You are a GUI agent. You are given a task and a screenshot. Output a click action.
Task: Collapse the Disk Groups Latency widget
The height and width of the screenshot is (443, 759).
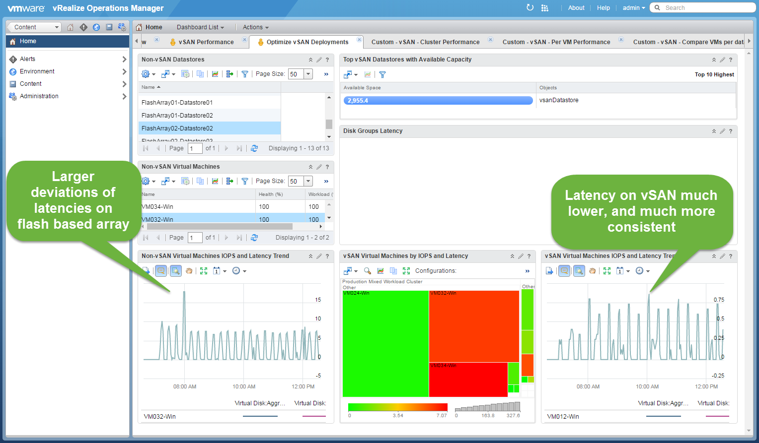pyautogui.click(x=714, y=131)
